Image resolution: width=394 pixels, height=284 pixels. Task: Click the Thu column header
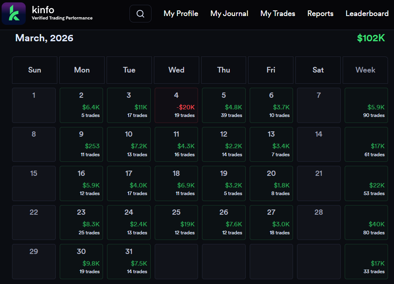tap(224, 70)
